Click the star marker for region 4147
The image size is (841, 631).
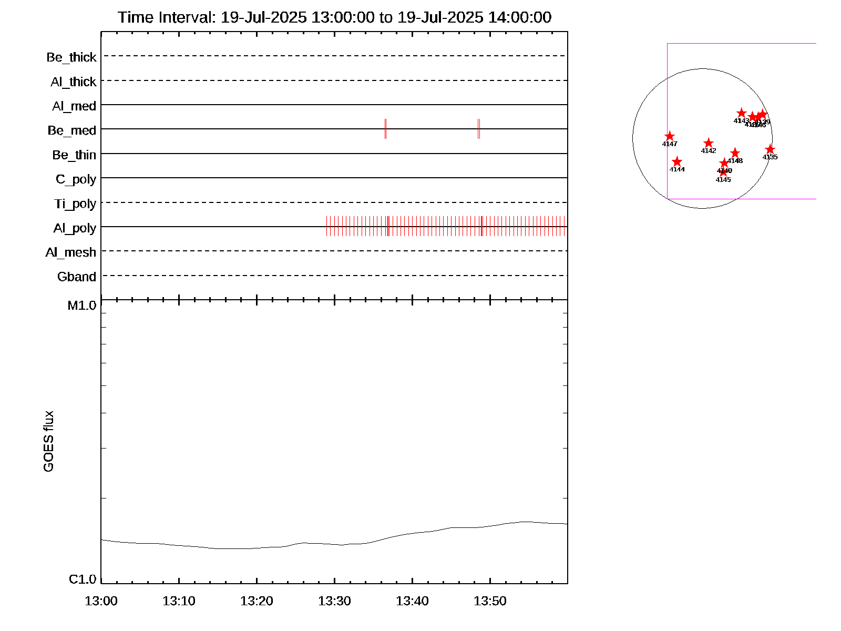click(x=670, y=137)
